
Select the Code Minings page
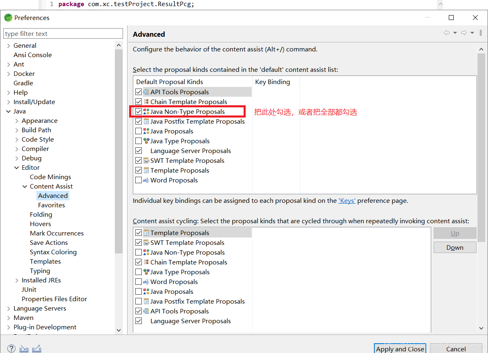(50, 177)
